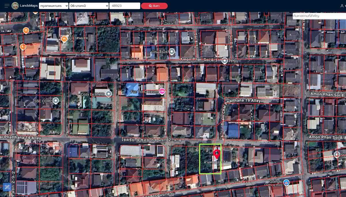This screenshot has width=346, height=197.
Task: Click the Cozy by BNTD place marker
Action: [109, 94]
